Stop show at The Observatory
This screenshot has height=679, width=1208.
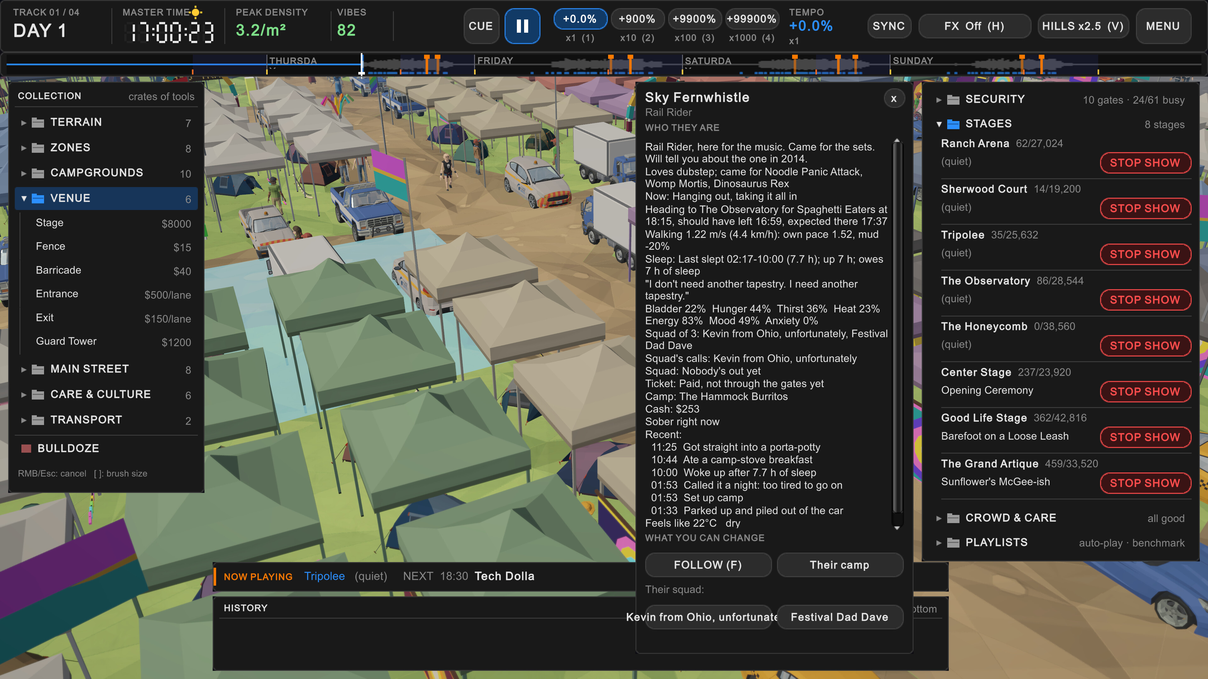coord(1145,300)
